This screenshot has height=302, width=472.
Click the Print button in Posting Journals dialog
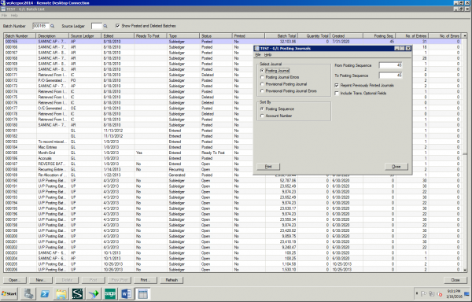(x=268, y=167)
